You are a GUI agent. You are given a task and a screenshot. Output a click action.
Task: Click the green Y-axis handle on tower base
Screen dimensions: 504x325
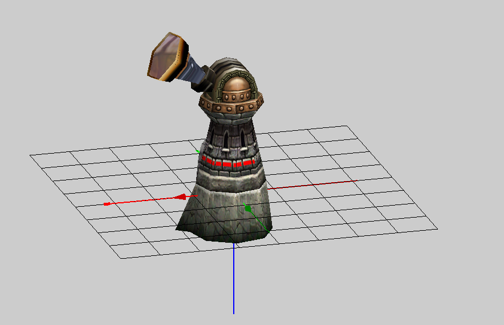pyautogui.click(x=248, y=208)
